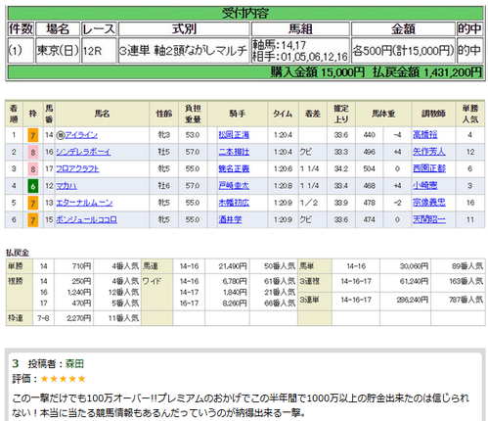Open jockey link 酒井学

click(x=230, y=219)
